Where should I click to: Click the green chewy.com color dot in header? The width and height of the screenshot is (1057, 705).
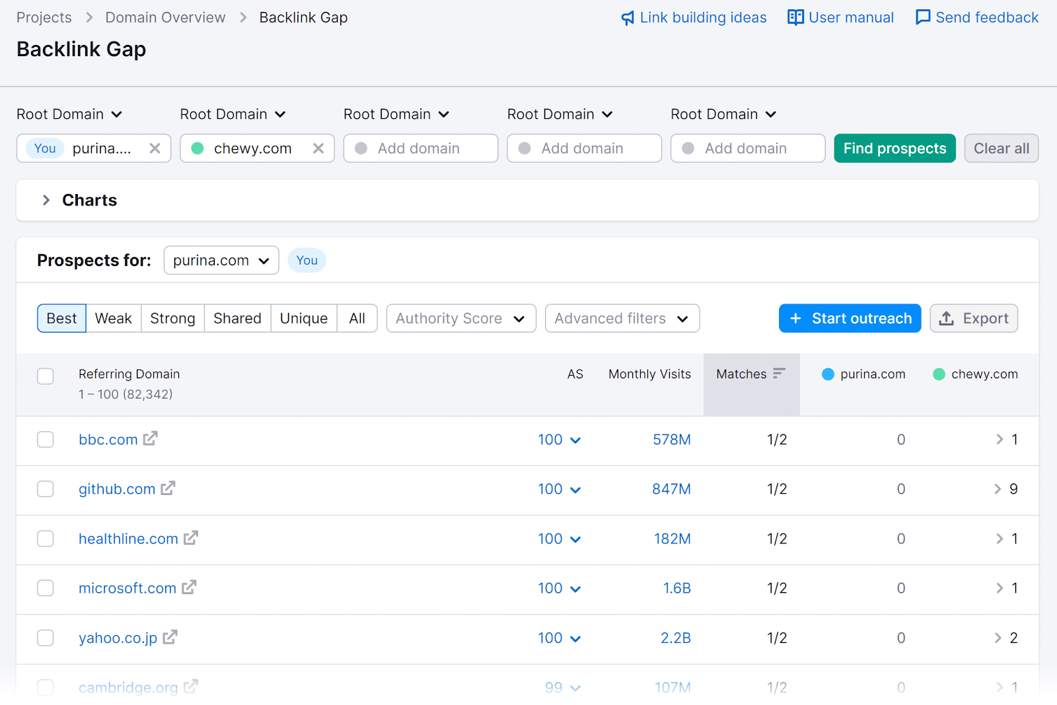tap(939, 374)
